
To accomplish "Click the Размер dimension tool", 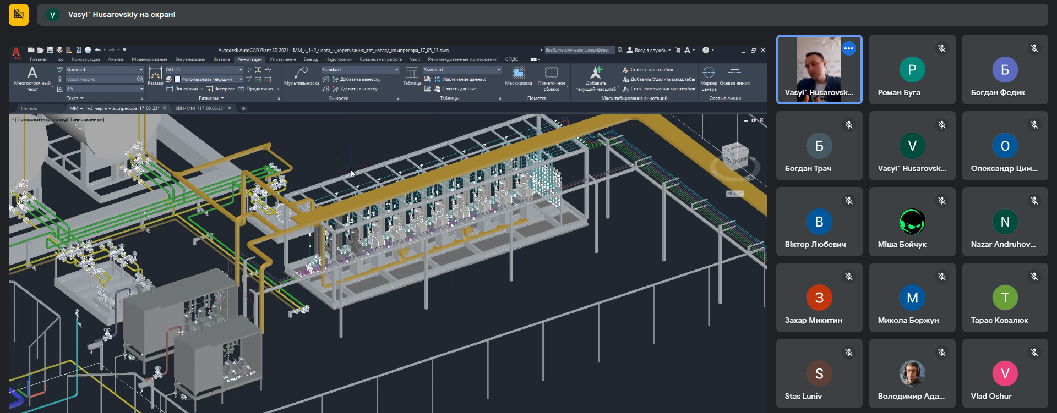I will coord(156,76).
